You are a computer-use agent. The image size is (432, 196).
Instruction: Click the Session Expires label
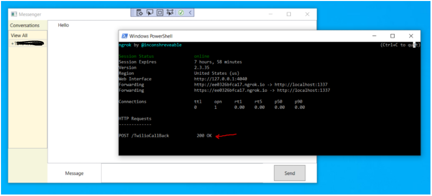[x=138, y=62]
